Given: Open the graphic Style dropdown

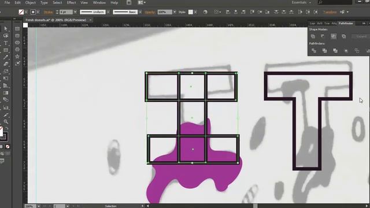Looking at the screenshot, I should pos(195,12).
